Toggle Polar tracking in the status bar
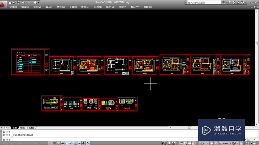This screenshot has width=259, height=145. point(62,143)
